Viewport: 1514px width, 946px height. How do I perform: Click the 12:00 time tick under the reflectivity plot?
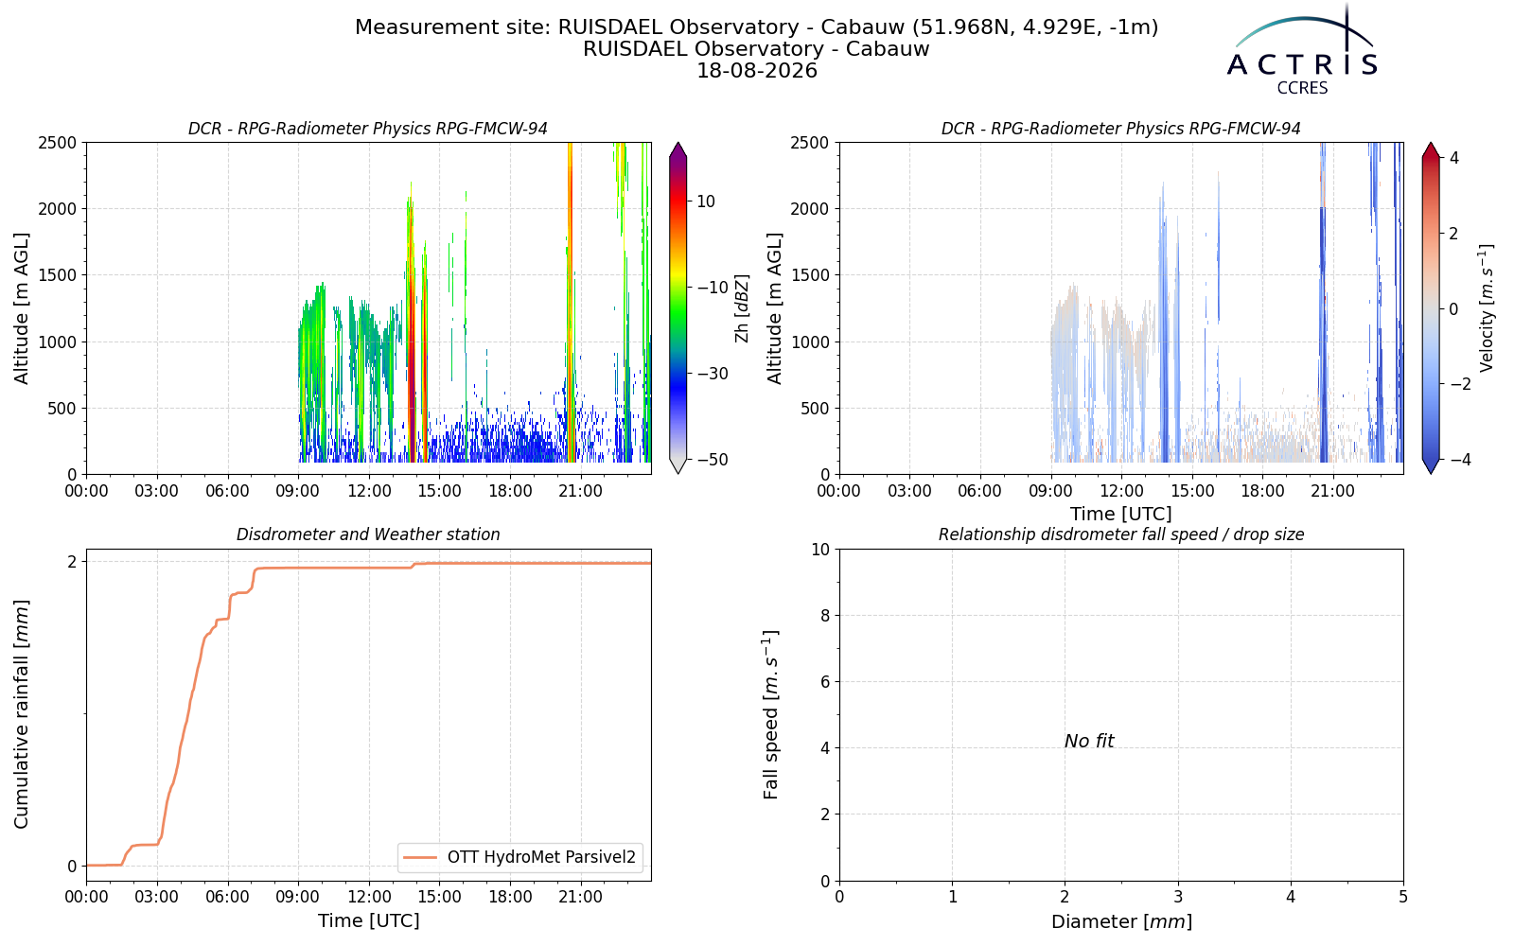(368, 491)
